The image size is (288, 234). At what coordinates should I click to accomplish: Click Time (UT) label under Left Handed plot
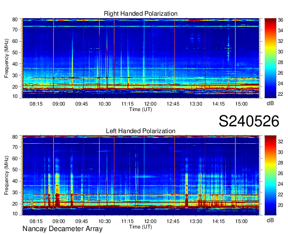(141, 227)
